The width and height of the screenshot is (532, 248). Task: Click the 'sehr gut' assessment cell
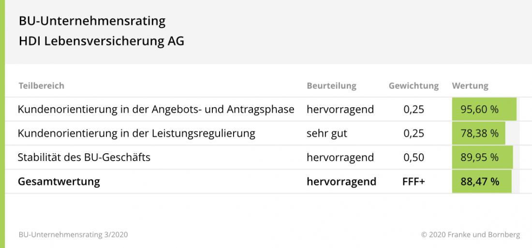pyautogui.click(x=326, y=133)
